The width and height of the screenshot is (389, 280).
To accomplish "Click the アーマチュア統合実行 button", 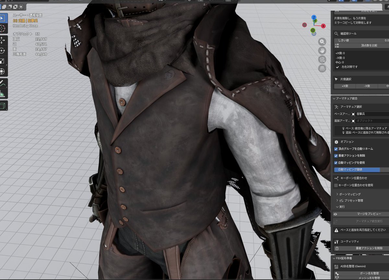I will point(361,221).
